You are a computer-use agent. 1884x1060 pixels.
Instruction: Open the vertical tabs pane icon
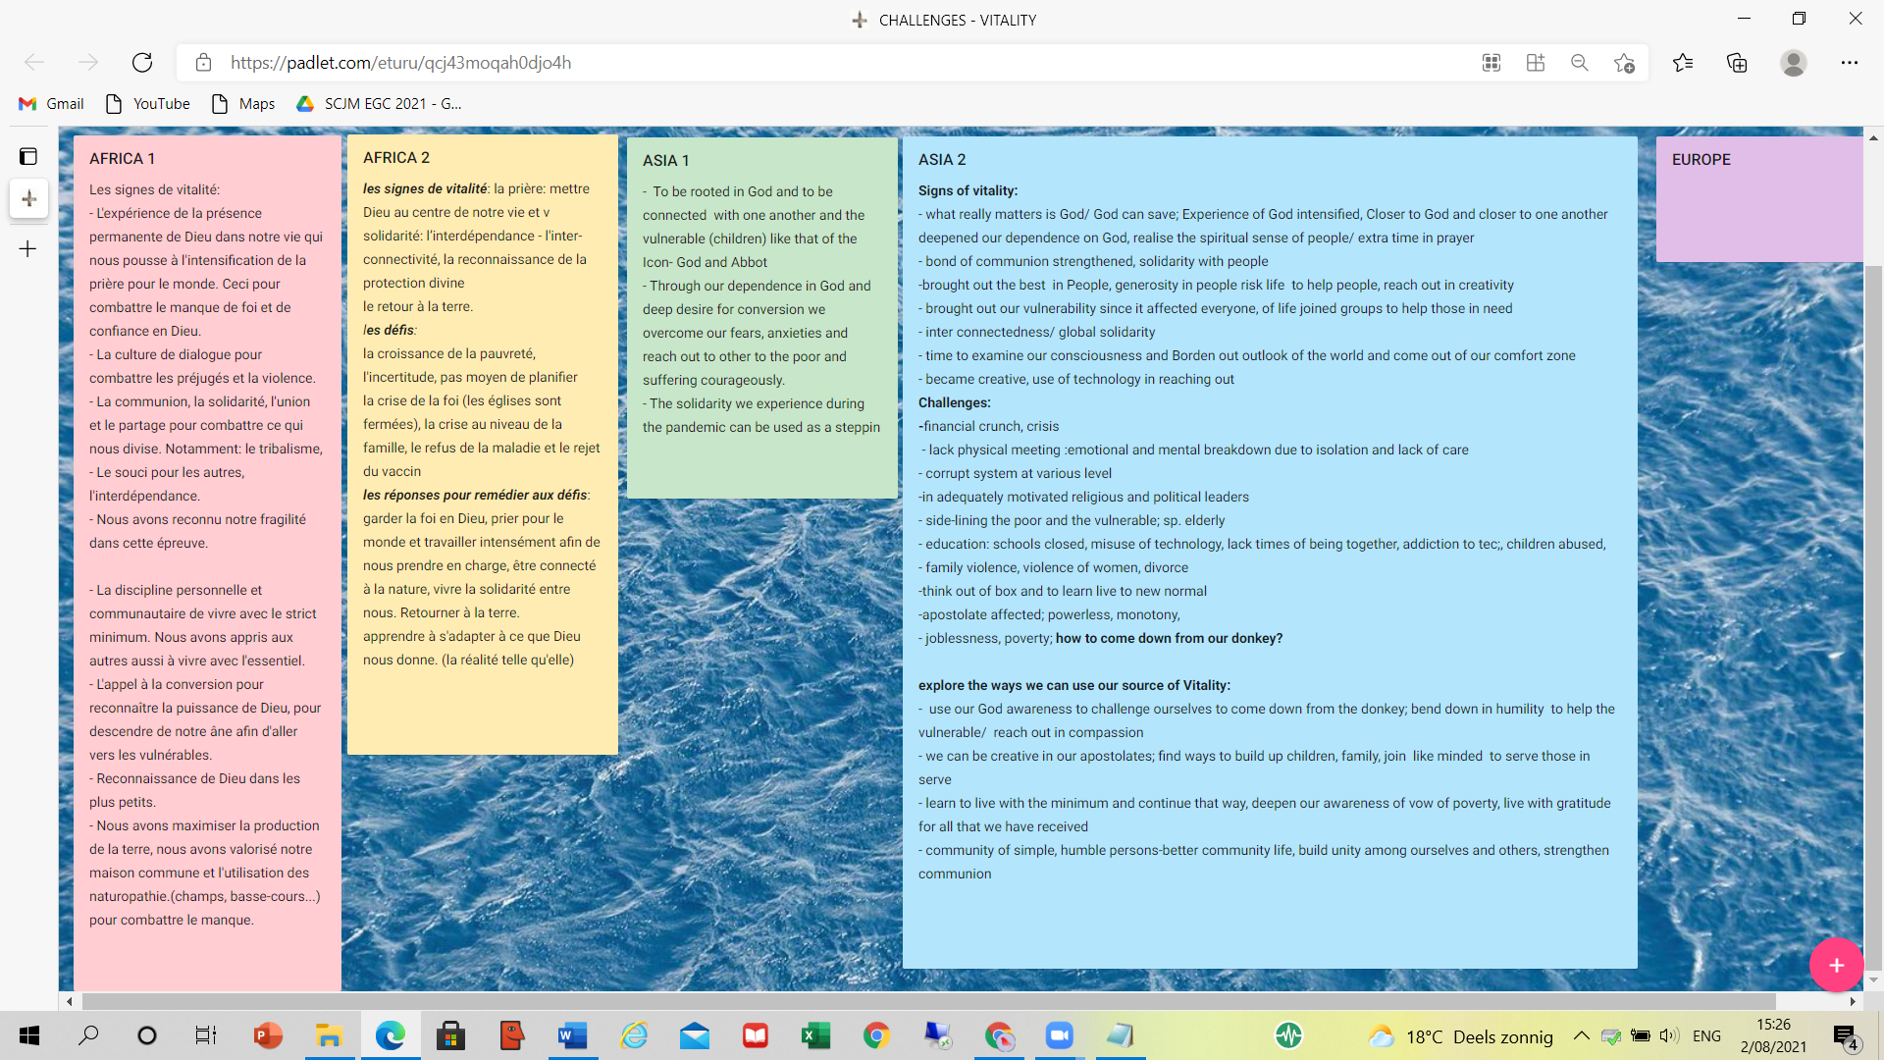pos(28,156)
